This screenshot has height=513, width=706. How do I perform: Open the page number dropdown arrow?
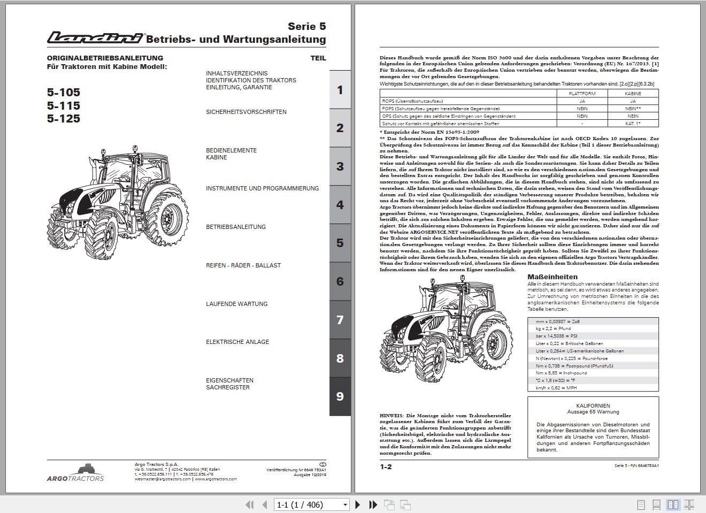pyautogui.click(x=345, y=504)
